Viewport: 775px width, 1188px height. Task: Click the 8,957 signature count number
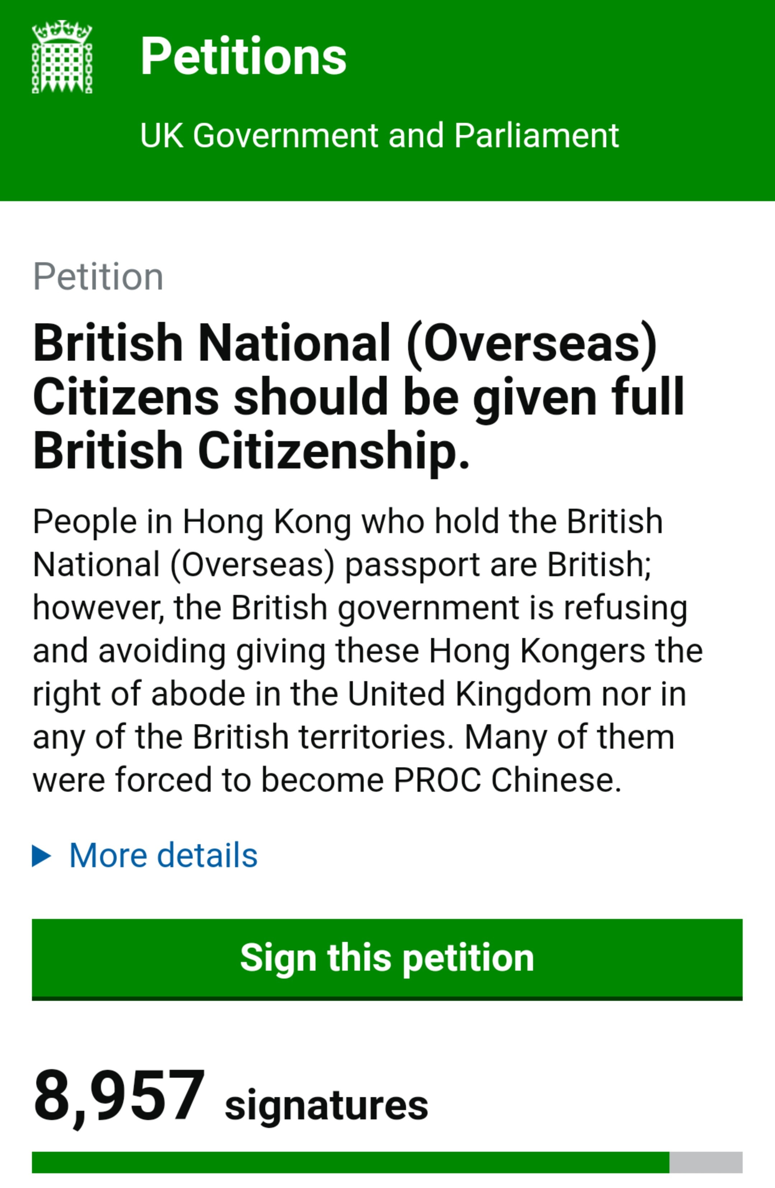click(119, 1098)
